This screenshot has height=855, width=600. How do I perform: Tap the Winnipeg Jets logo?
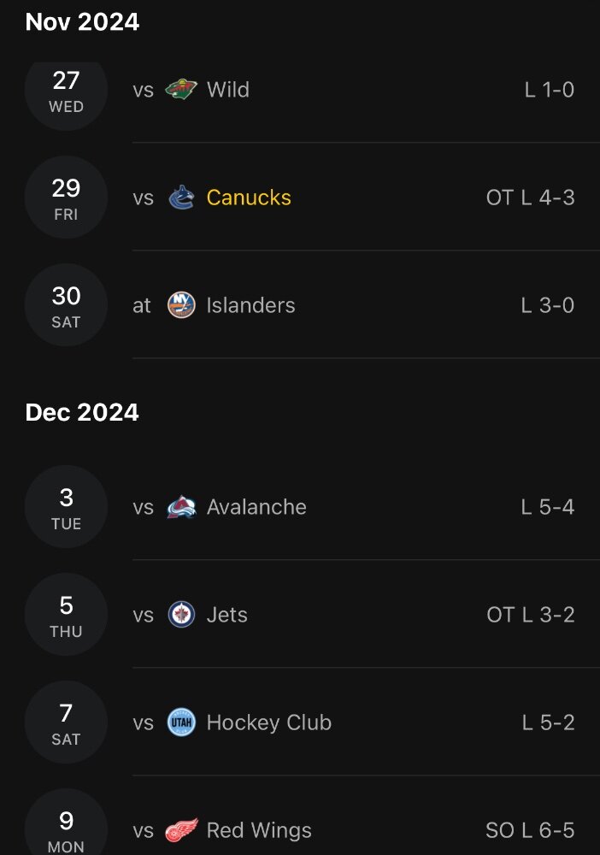(181, 615)
